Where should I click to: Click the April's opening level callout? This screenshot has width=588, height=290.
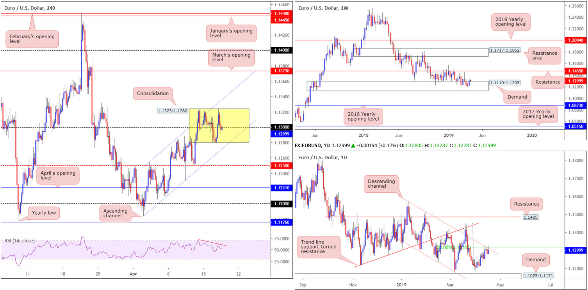tap(58, 175)
